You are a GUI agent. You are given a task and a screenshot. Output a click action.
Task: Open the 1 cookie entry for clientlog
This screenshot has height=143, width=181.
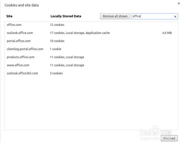point(55,49)
